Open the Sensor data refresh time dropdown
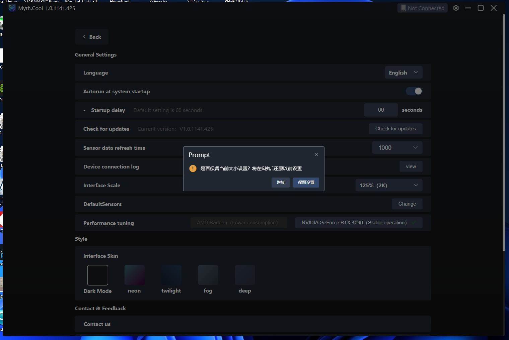 click(397, 147)
